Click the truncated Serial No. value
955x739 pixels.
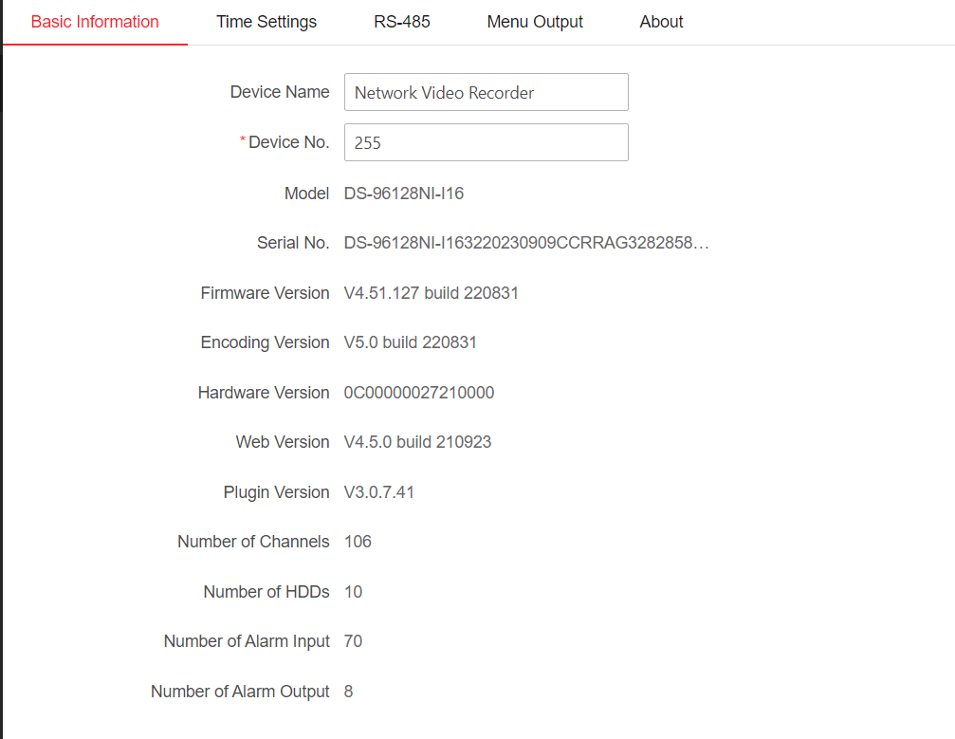click(526, 244)
